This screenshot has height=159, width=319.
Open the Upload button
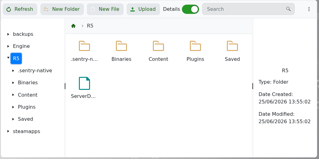143,9
